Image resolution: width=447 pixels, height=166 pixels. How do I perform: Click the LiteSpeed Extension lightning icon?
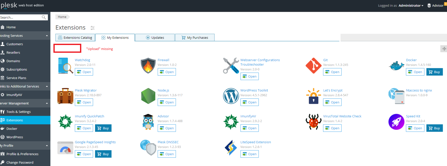click(231, 148)
